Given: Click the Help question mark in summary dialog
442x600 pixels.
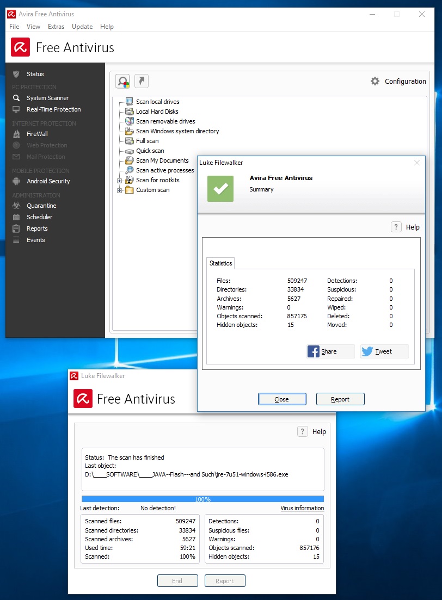Looking at the screenshot, I should click(x=396, y=227).
